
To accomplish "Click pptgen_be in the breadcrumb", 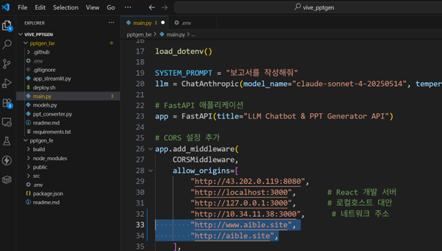I will (x=139, y=35).
